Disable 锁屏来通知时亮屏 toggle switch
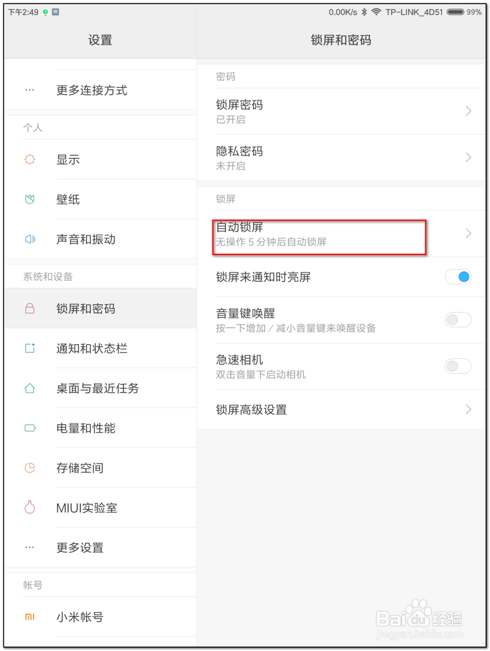 [x=458, y=277]
